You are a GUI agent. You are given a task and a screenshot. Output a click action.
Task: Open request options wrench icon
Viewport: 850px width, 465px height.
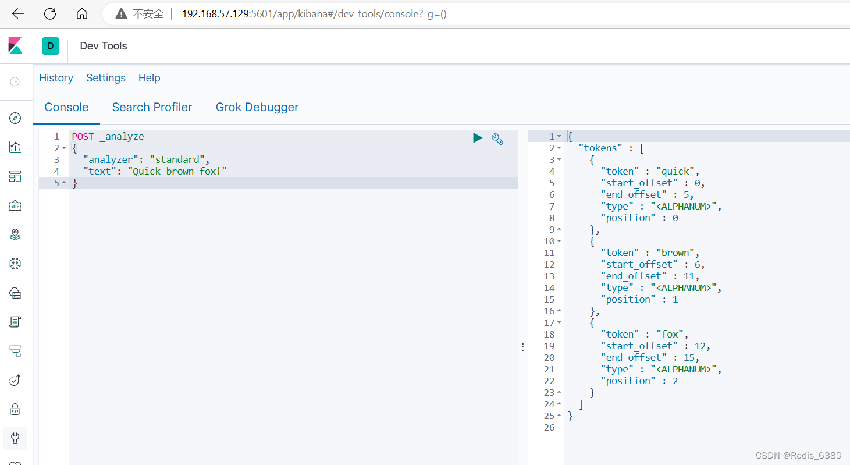[497, 139]
